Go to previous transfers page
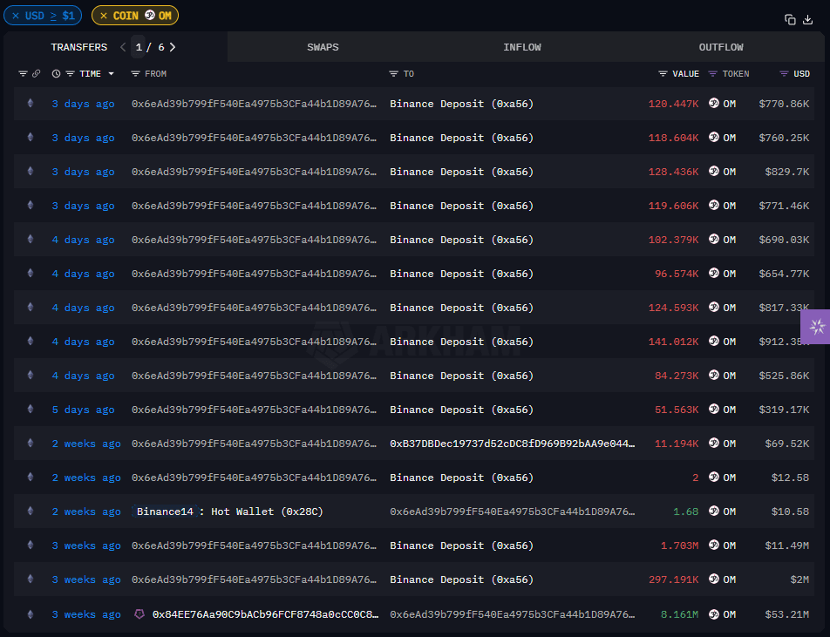The image size is (830, 637). pyautogui.click(x=123, y=47)
